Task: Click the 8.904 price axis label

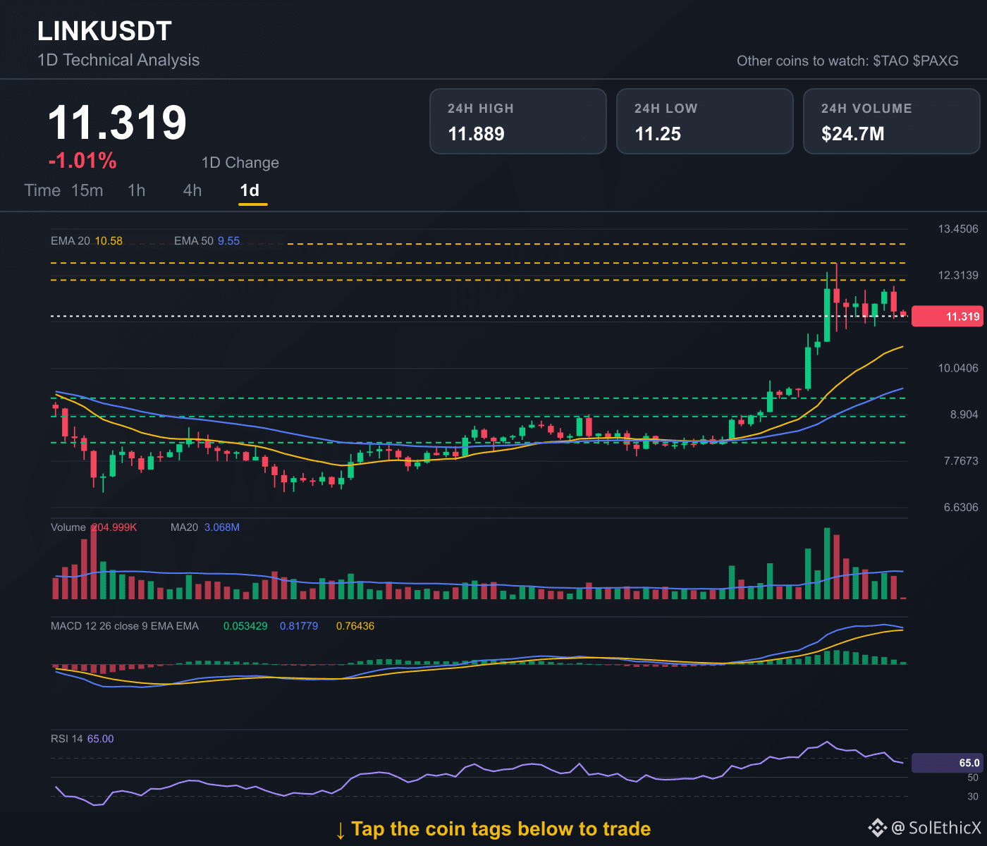Action: point(964,415)
